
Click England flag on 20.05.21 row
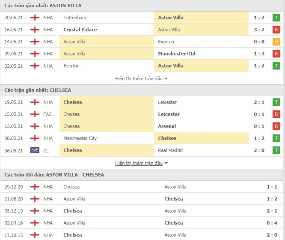click(35, 18)
